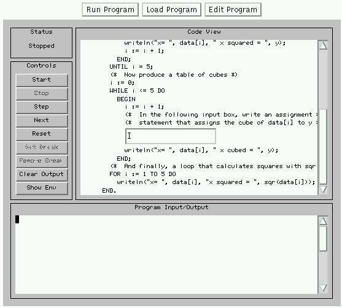
Task: Click Program Input/Output scrollbar up arrow
Action: (323, 221)
